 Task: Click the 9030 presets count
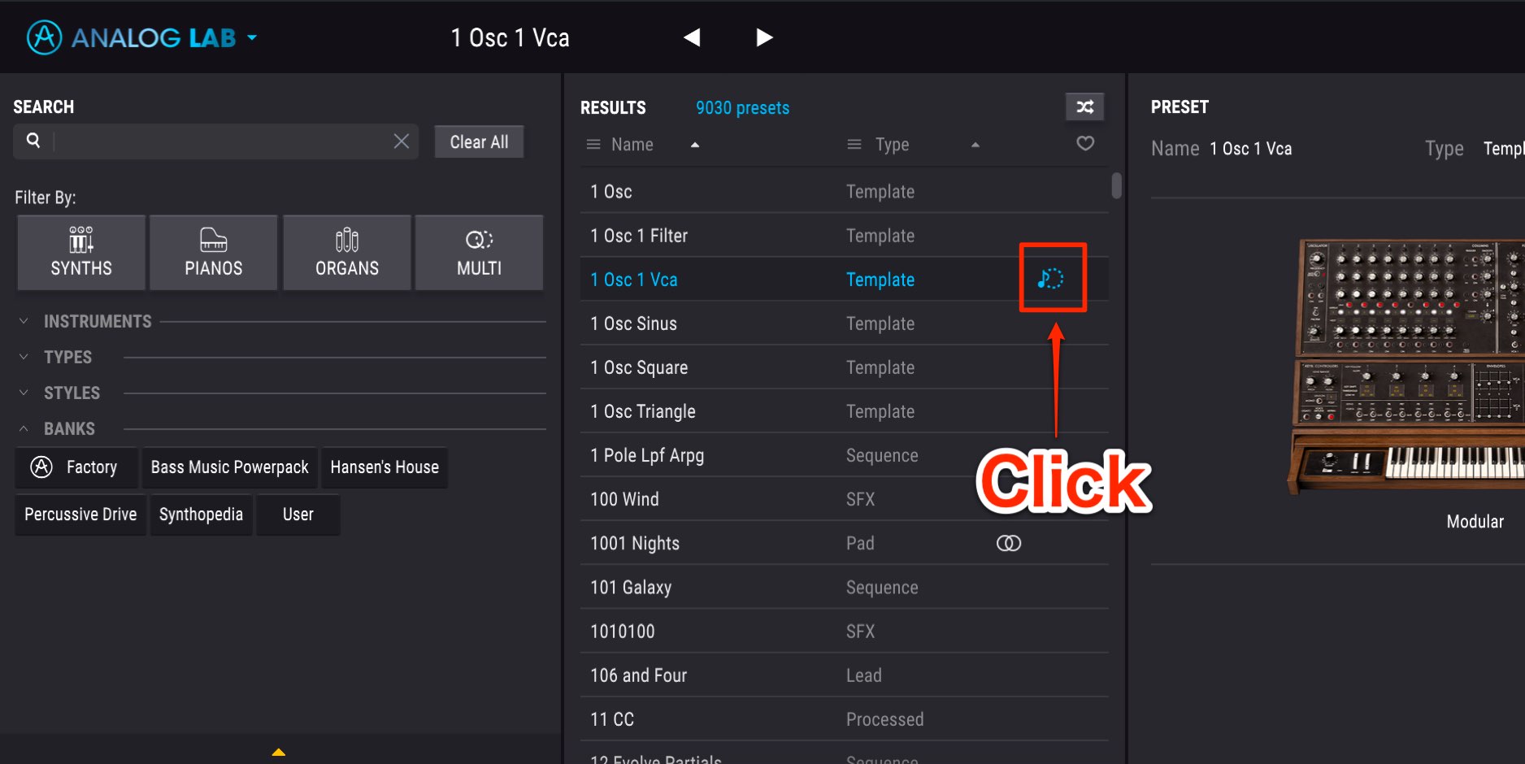(742, 107)
